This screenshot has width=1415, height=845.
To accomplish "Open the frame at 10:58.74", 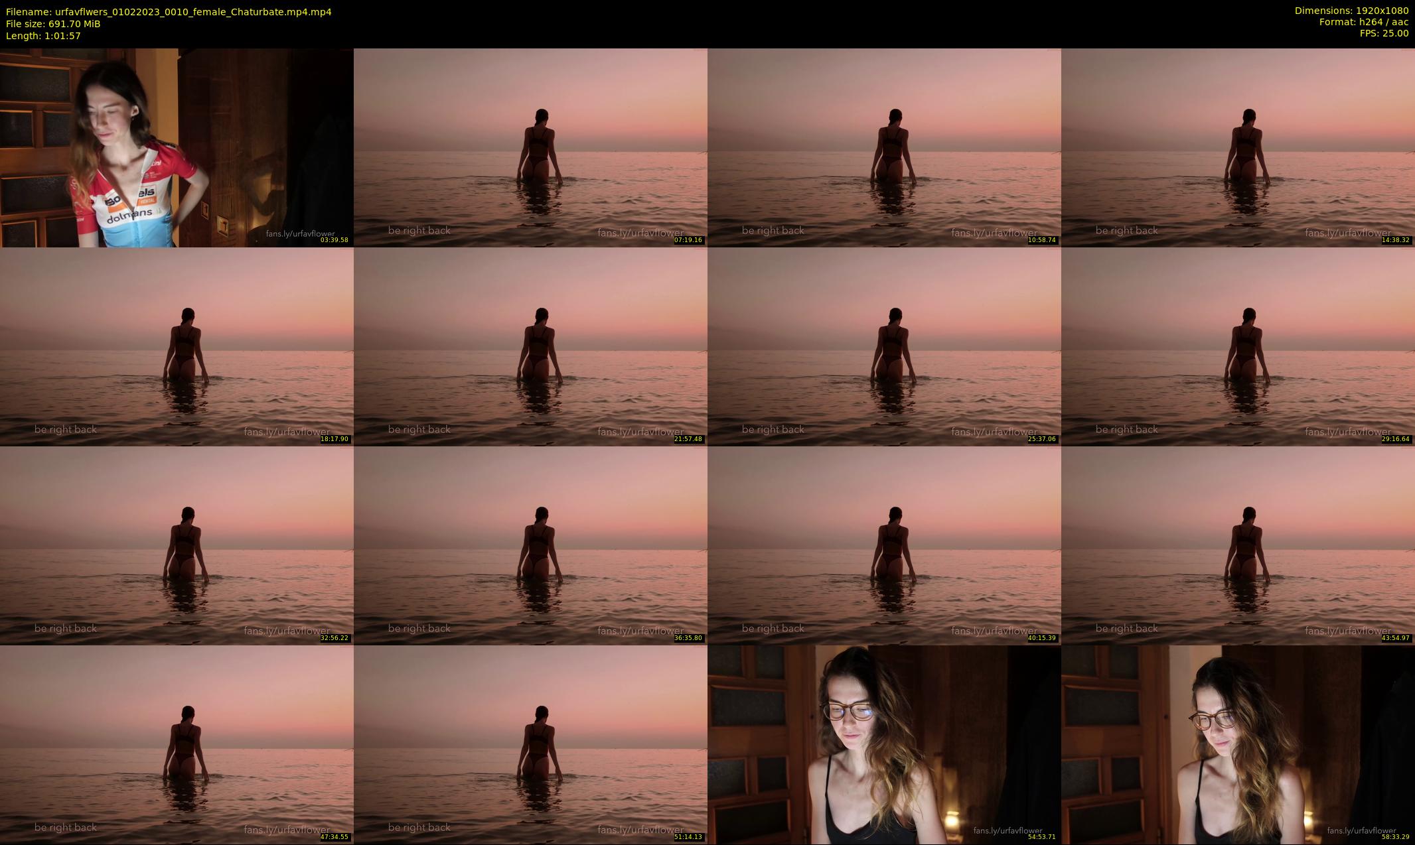I will point(884,147).
